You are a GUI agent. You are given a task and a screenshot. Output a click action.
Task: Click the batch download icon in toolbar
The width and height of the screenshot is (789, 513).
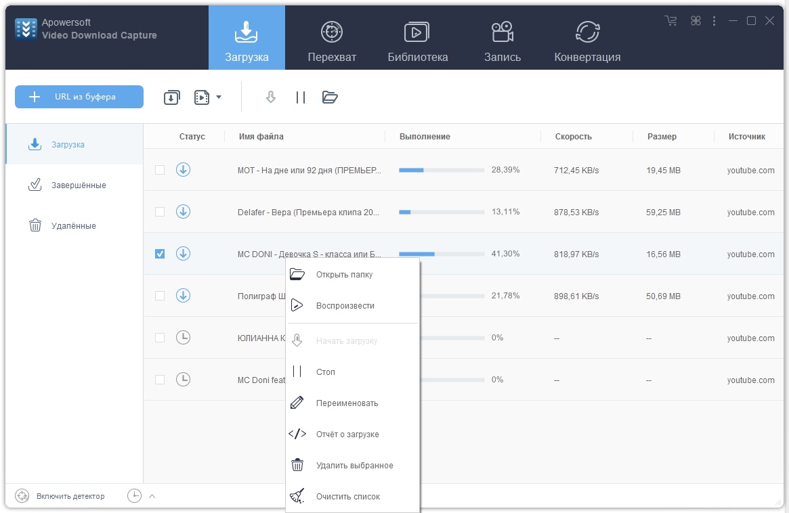point(172,97)
